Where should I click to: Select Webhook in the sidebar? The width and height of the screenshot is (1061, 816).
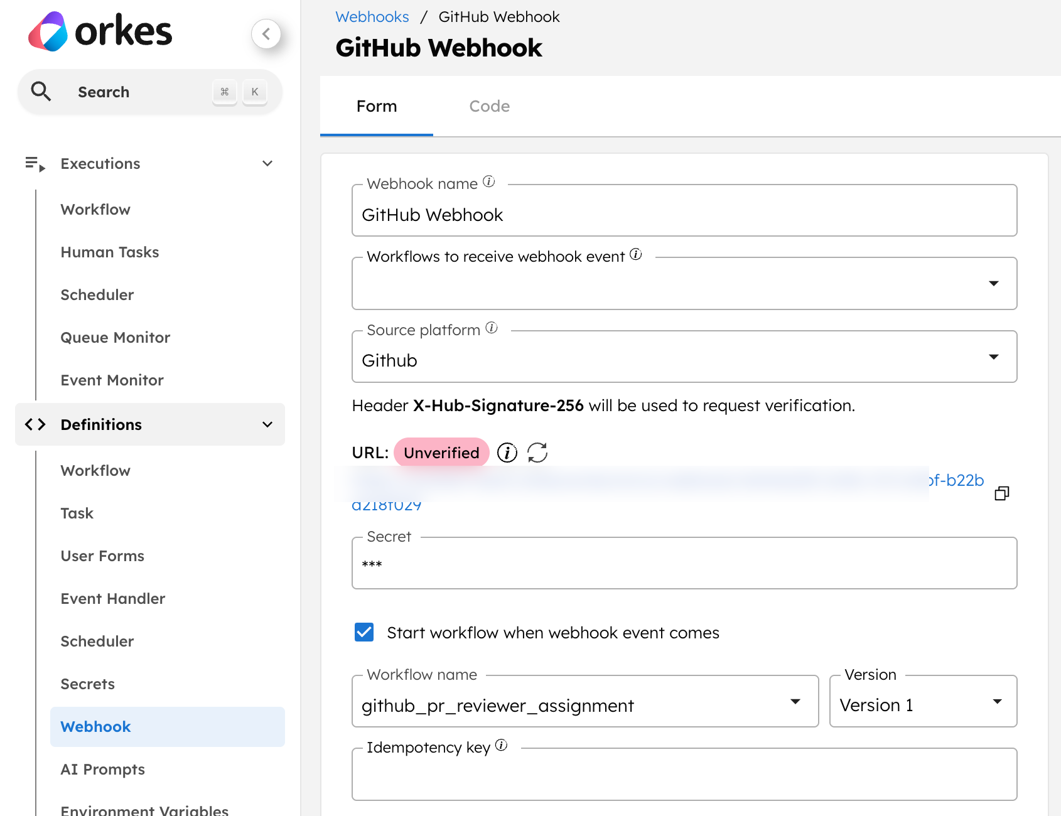pos(168,727)
